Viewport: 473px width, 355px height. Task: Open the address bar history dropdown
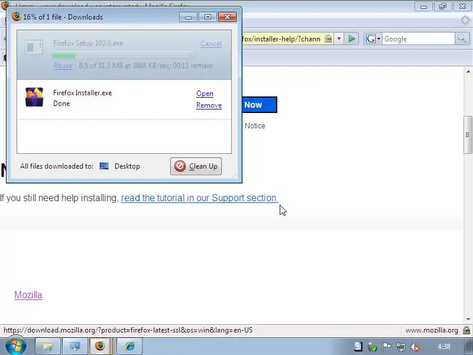point(339,38)
